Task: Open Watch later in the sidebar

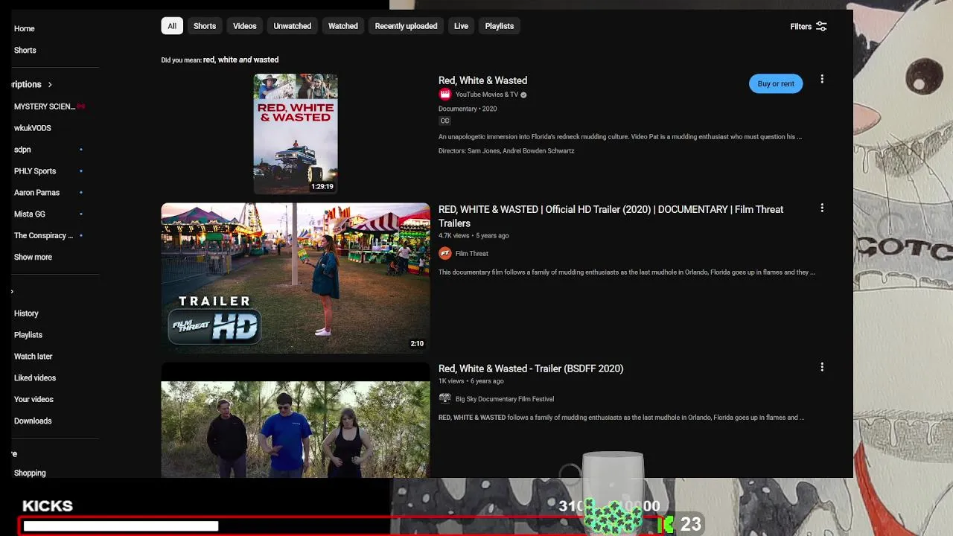Action: point(33,357)
